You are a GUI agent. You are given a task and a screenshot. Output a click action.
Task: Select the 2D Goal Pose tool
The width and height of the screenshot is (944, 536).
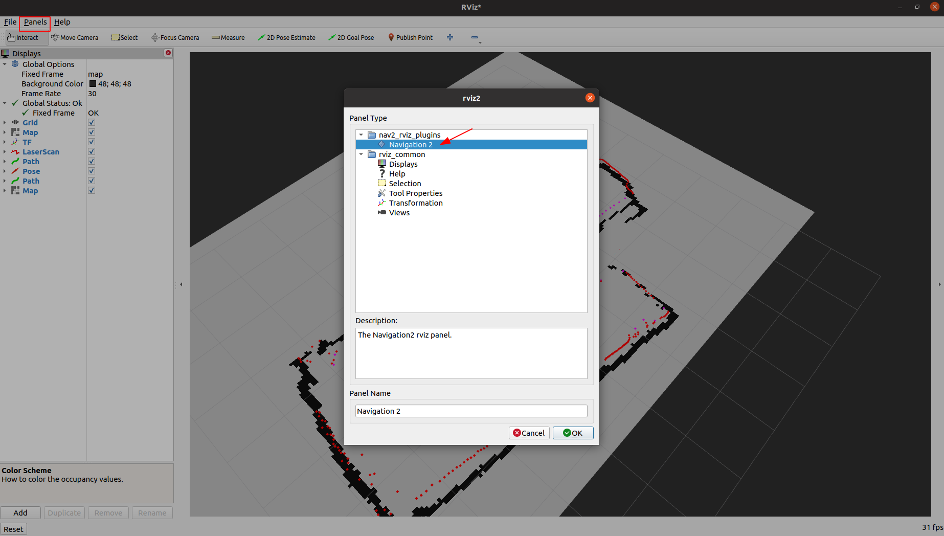click(x=351, y=37)
